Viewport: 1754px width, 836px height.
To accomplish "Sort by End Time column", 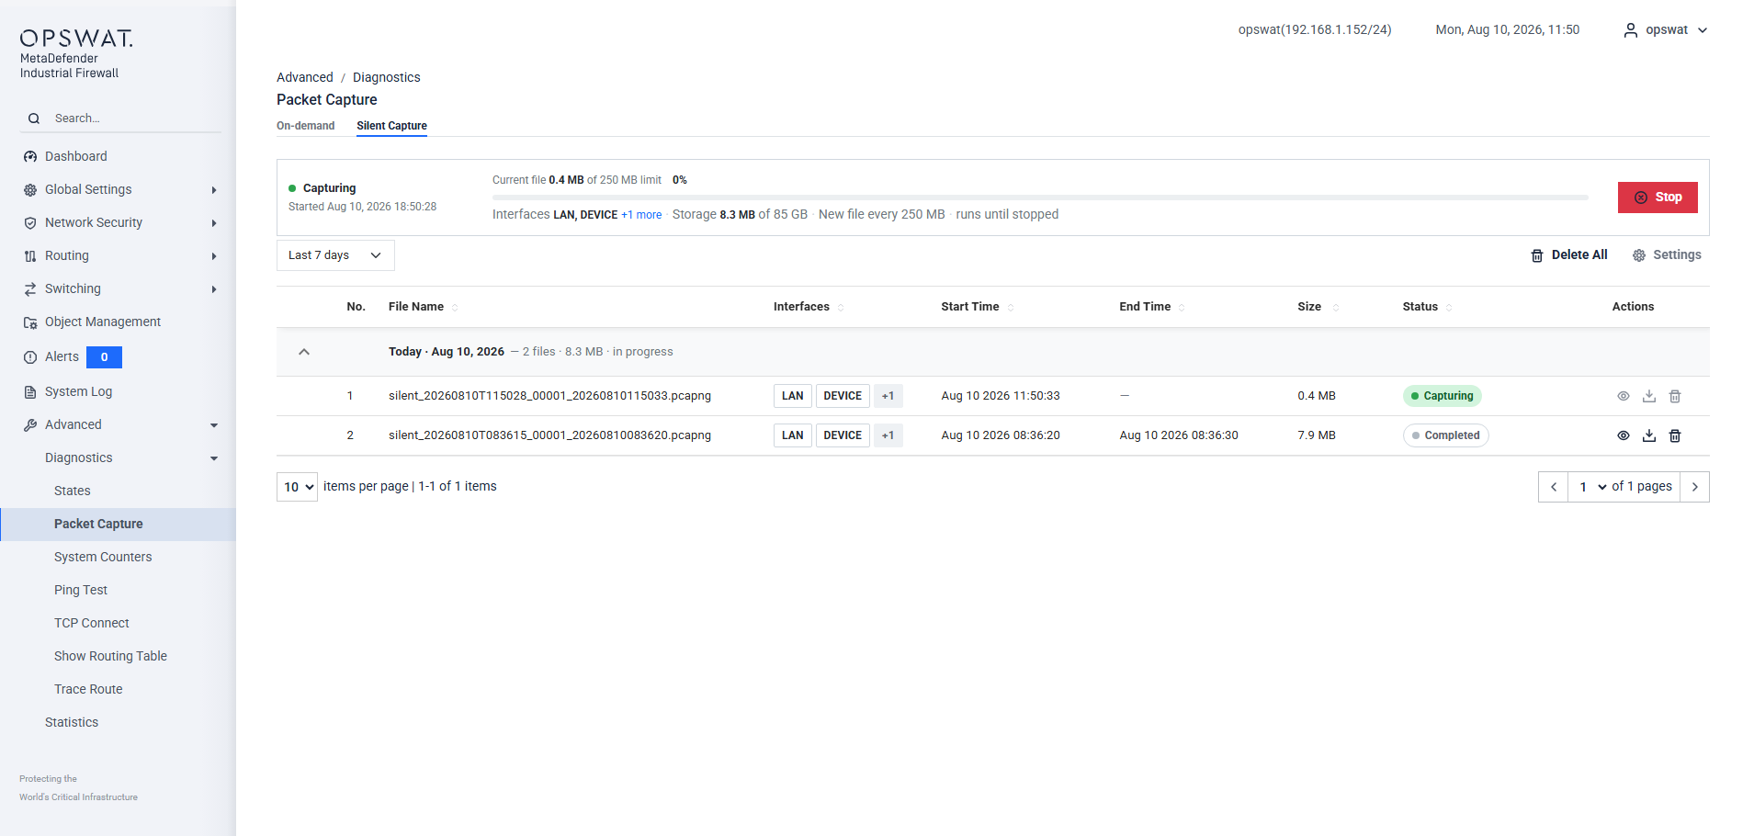I will click(1182, 307).
